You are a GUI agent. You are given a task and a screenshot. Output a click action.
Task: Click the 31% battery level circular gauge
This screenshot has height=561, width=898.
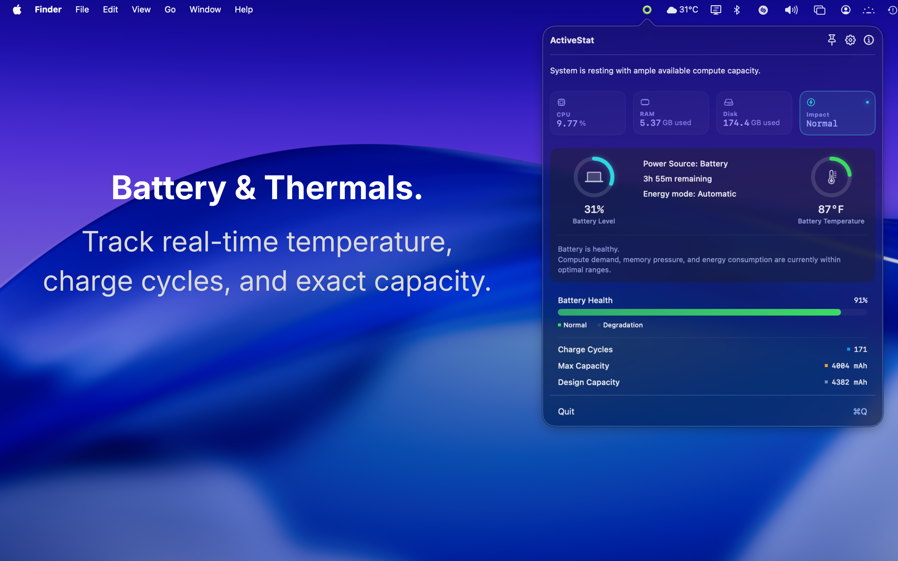594,177
